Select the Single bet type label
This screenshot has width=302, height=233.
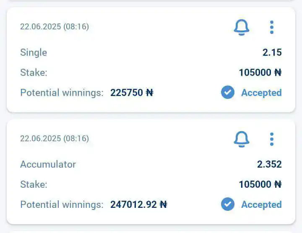click(34, 52)
